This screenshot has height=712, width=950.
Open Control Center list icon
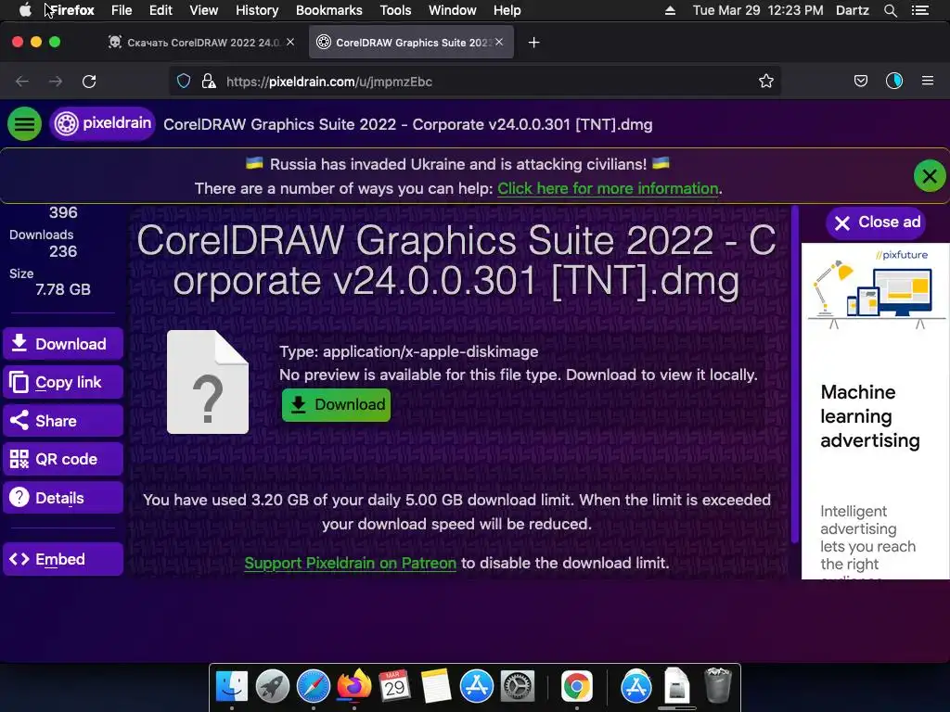pyautogui.click(x=919, y=10)
